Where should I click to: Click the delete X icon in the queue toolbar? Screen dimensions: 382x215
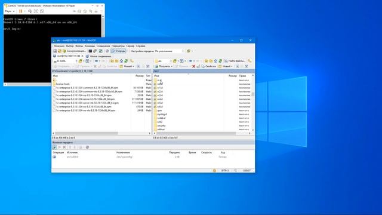coord(64,148)
